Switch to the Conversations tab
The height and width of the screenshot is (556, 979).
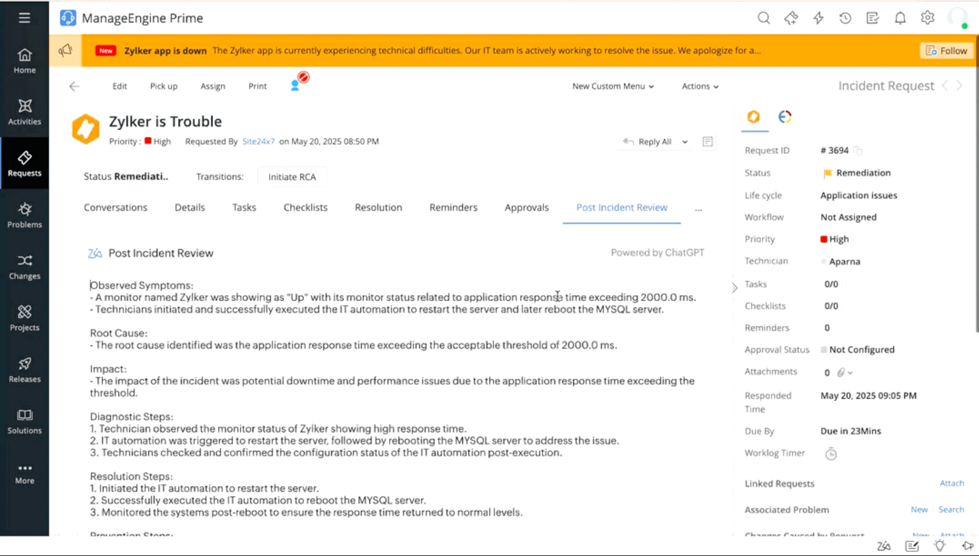[x=115, y=207]
